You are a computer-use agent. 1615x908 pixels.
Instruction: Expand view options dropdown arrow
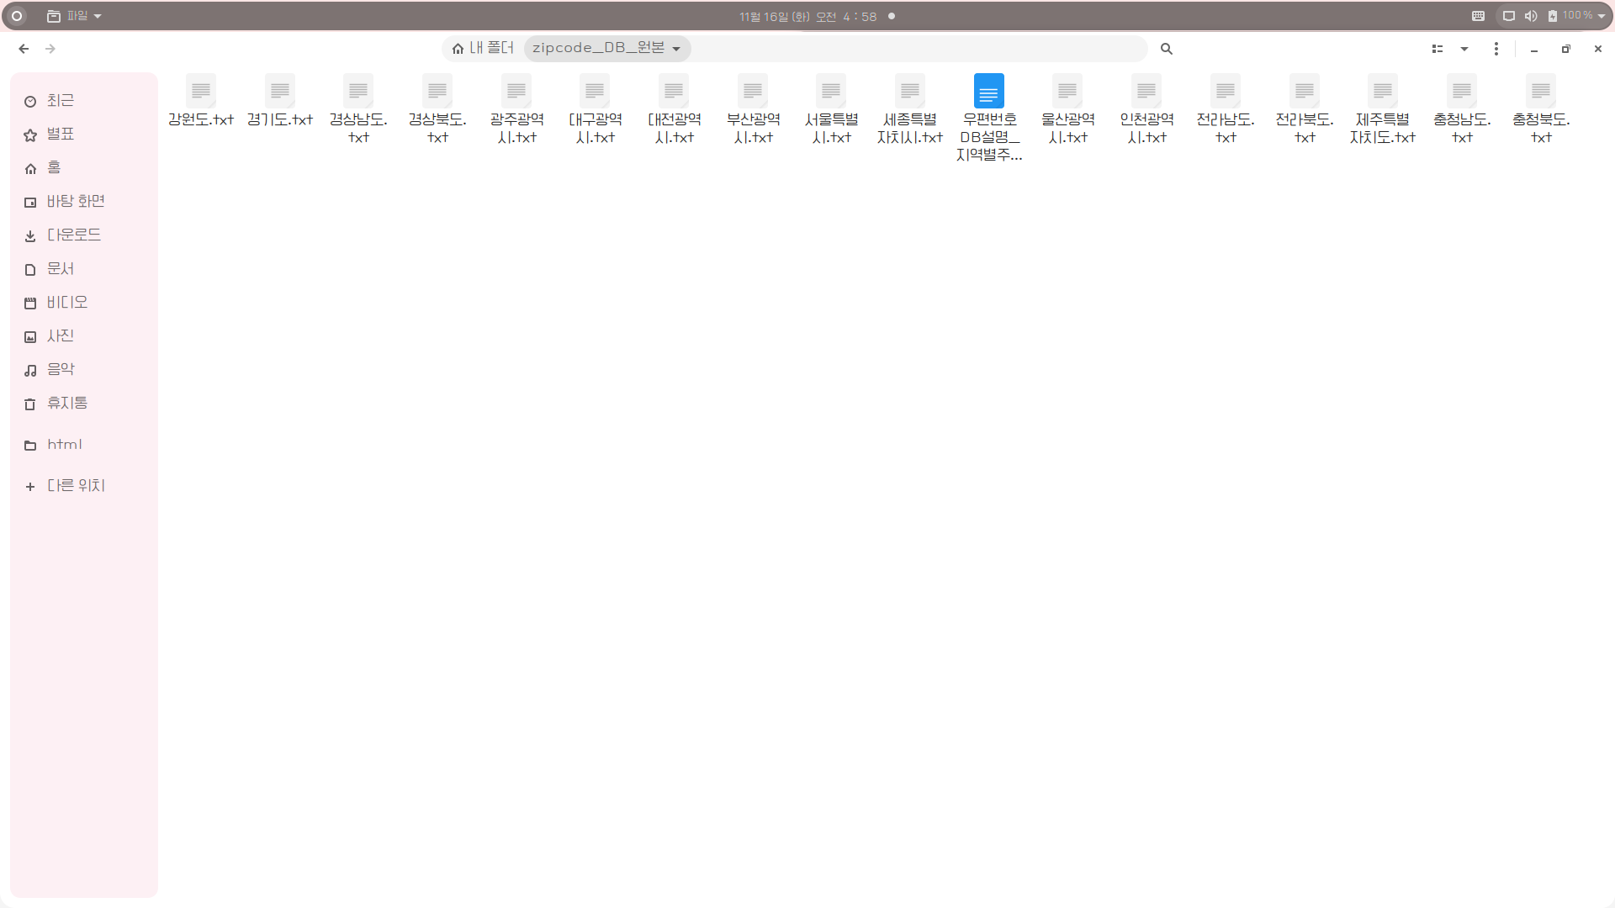[1464, 49]
